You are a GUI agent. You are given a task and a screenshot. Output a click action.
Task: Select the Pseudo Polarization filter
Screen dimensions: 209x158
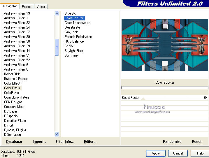click(78, 37)
